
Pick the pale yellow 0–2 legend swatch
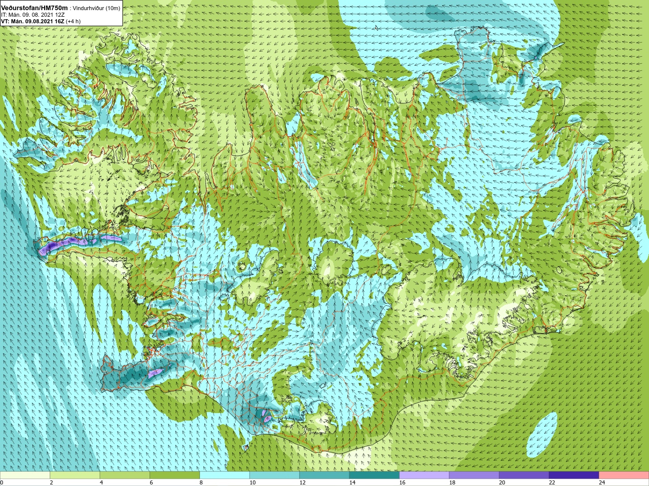25,475
